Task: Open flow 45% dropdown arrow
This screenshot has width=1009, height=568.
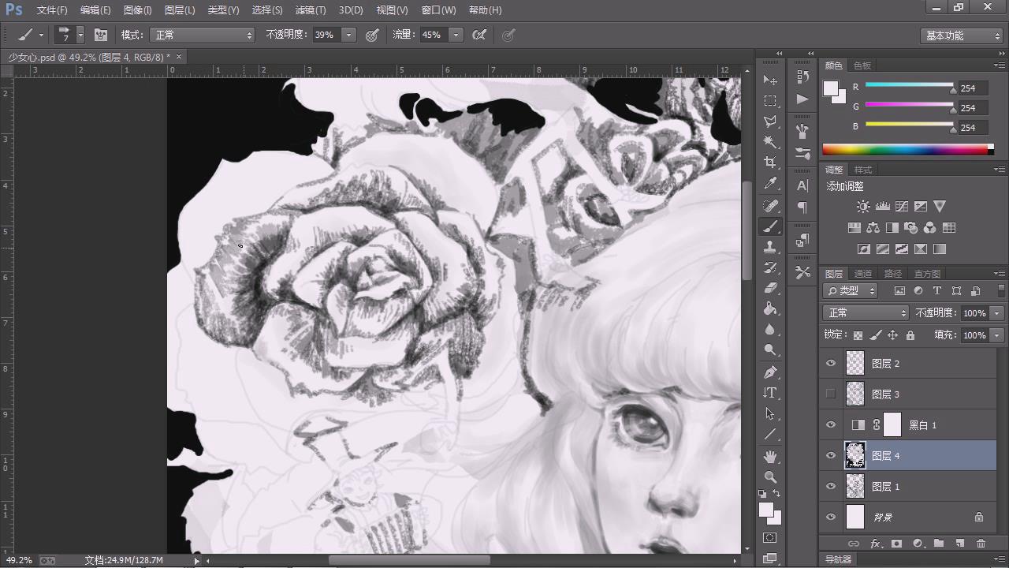Action: click(x=455, y=35)
